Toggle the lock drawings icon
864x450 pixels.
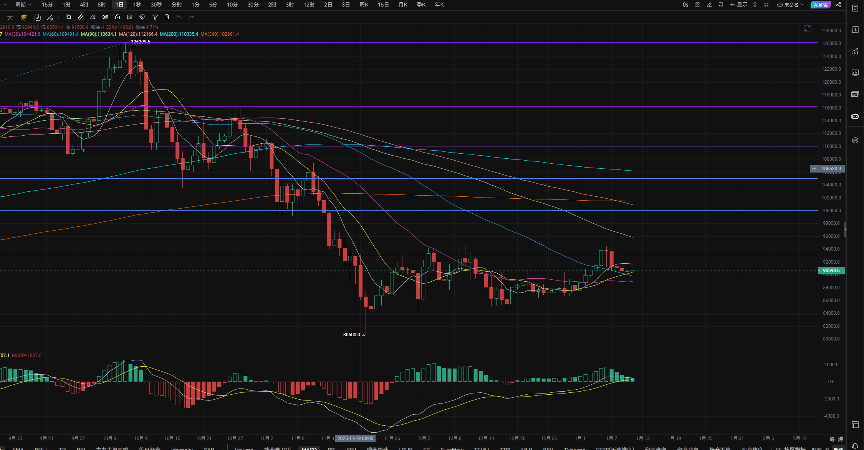(118, 17)
